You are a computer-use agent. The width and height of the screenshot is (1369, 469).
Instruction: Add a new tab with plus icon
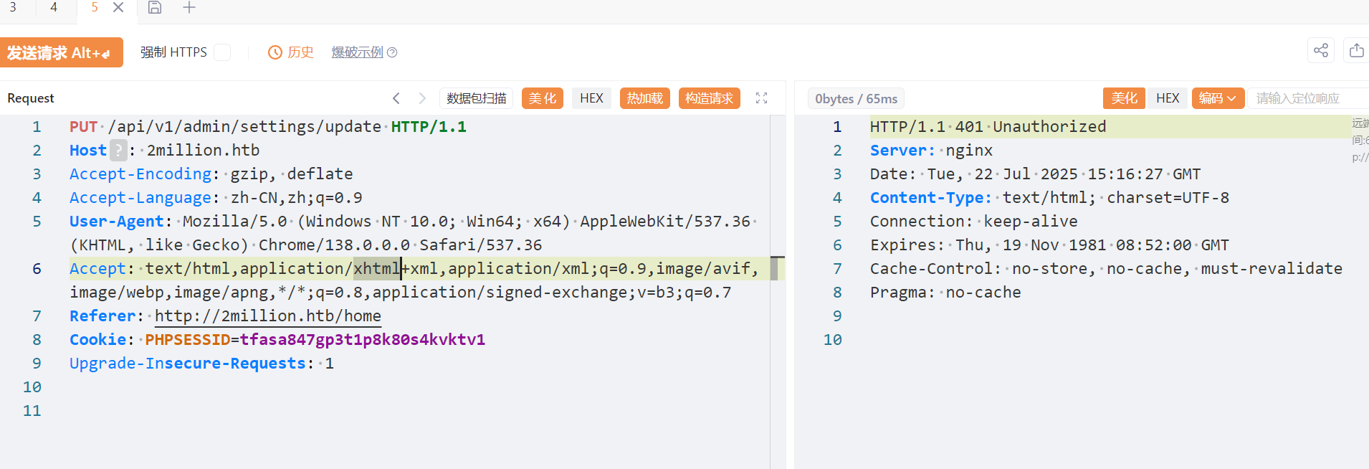[189, 8]
